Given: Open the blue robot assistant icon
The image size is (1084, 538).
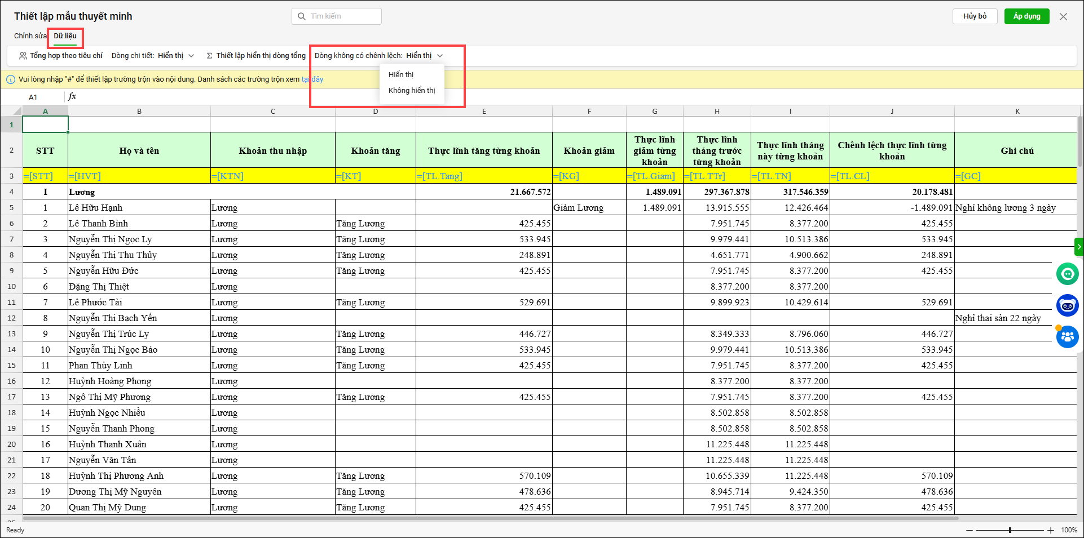Looking at the screenshot, I should coord(1067,306).
